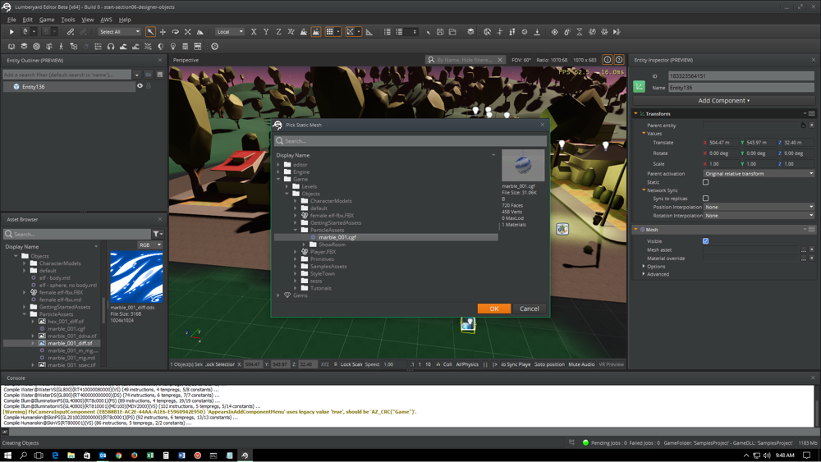Enable Sync to replicas checkbox
This screenshot has height=462, width=821.
706,199
